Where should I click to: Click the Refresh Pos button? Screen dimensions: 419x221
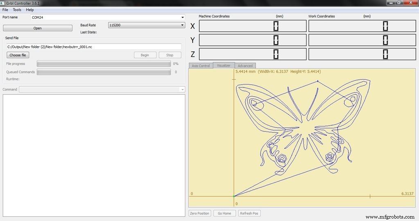coord(249,213)
